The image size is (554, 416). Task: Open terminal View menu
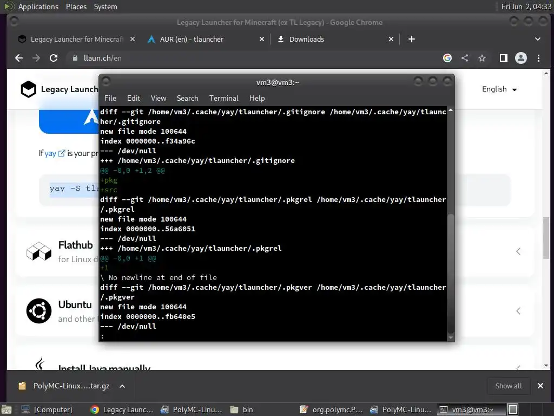click(x=159, y=99)
